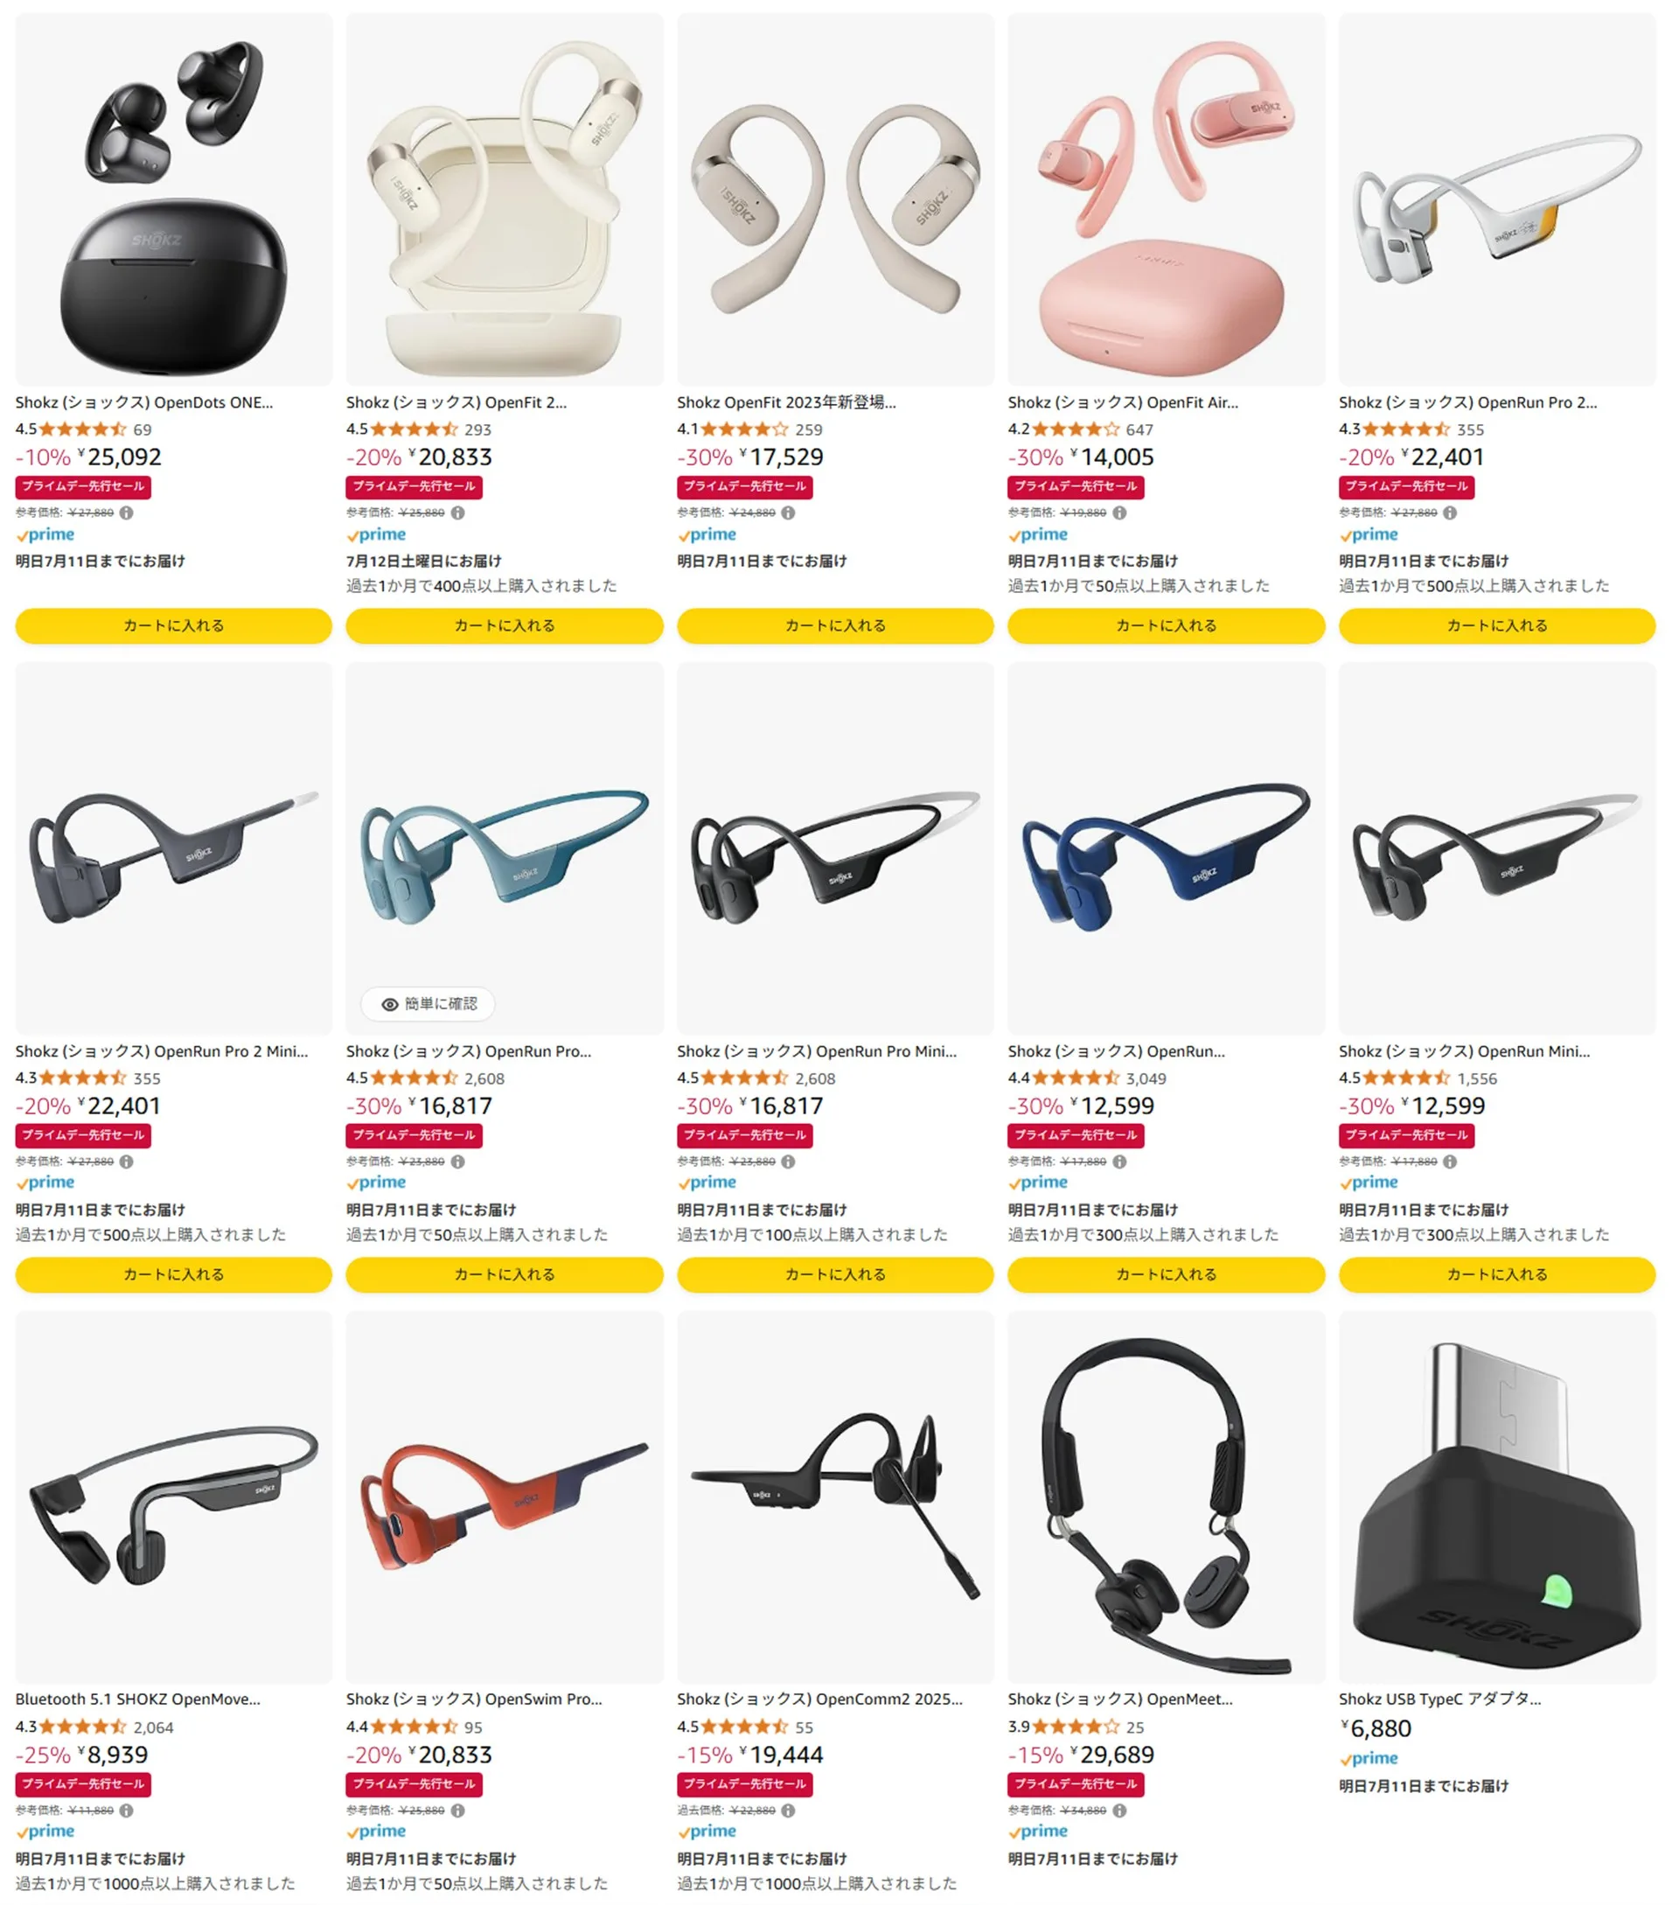Open the OpenSwim Pro product title

point(474,1699)
